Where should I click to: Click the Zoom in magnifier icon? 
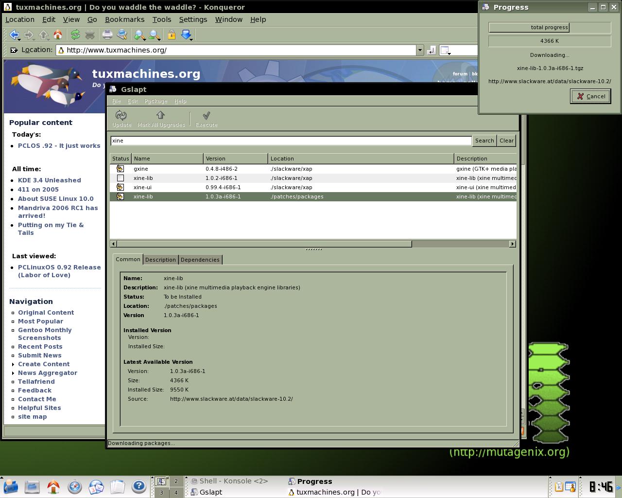[139, 35]
